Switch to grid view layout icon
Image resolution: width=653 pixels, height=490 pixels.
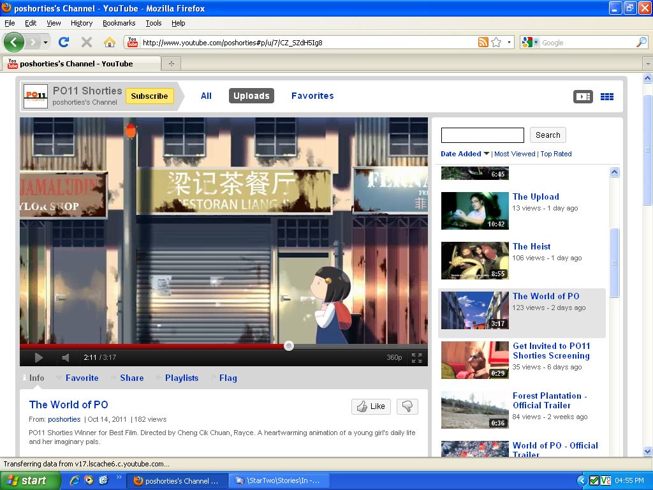click(x=607, y=96)
